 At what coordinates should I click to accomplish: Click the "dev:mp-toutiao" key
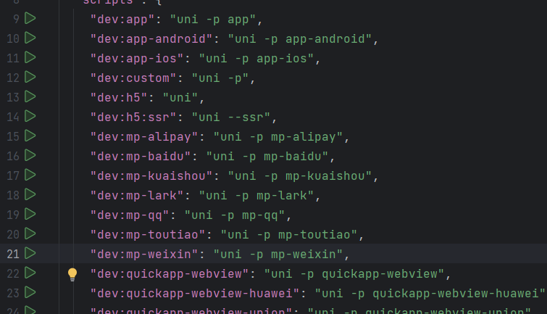148,235
